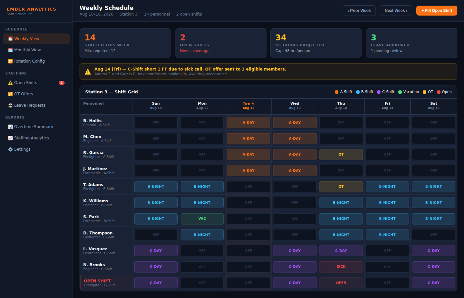This screenshot has width=464, height=298.
Task: Click the Staffing Analytics icon
Action: click(10, 138)
